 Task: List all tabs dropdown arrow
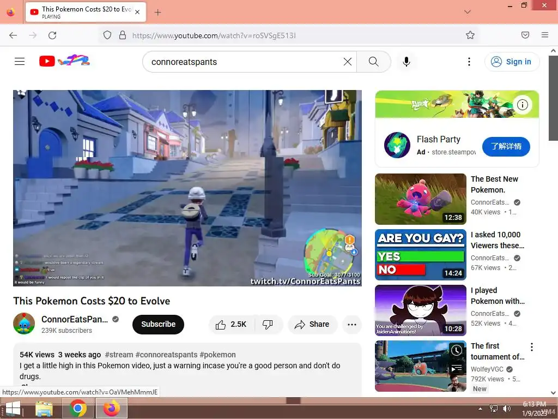coord(468,12)
